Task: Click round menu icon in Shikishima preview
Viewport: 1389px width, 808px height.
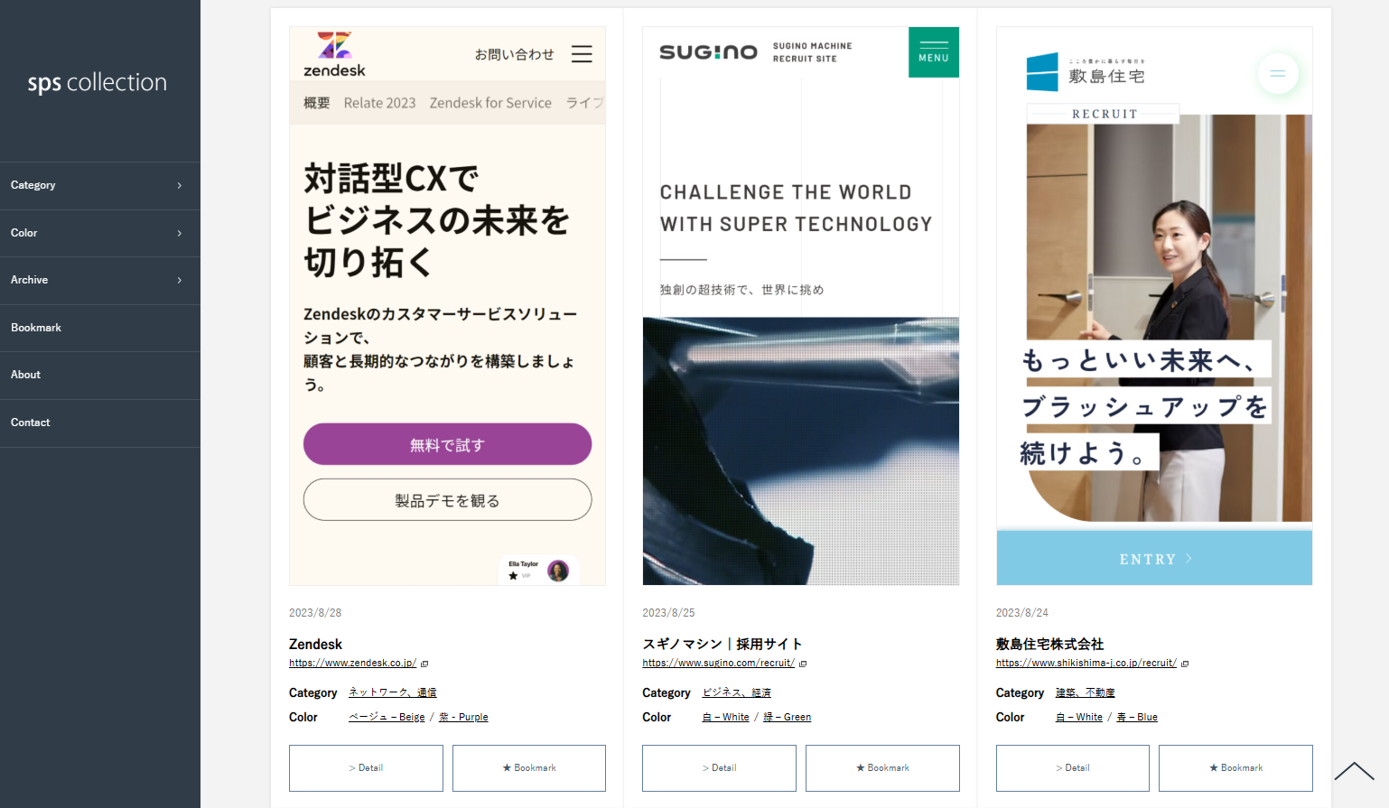Action: 1278,74
